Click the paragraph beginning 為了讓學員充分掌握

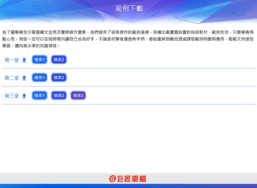click(128, 39)
